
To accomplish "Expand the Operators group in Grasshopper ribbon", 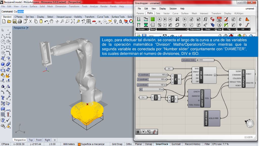I will tap(186, 29).
